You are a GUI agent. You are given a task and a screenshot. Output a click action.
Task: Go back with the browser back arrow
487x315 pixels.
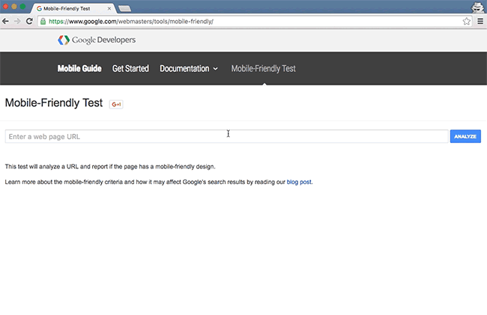pos(5,21)
